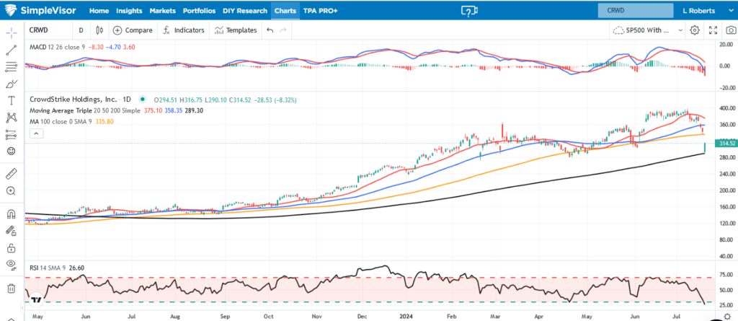Click the MACD 12 26 close 9 legend
The image size is (738, 321).
pyautogui.click(x=57, y=47)
